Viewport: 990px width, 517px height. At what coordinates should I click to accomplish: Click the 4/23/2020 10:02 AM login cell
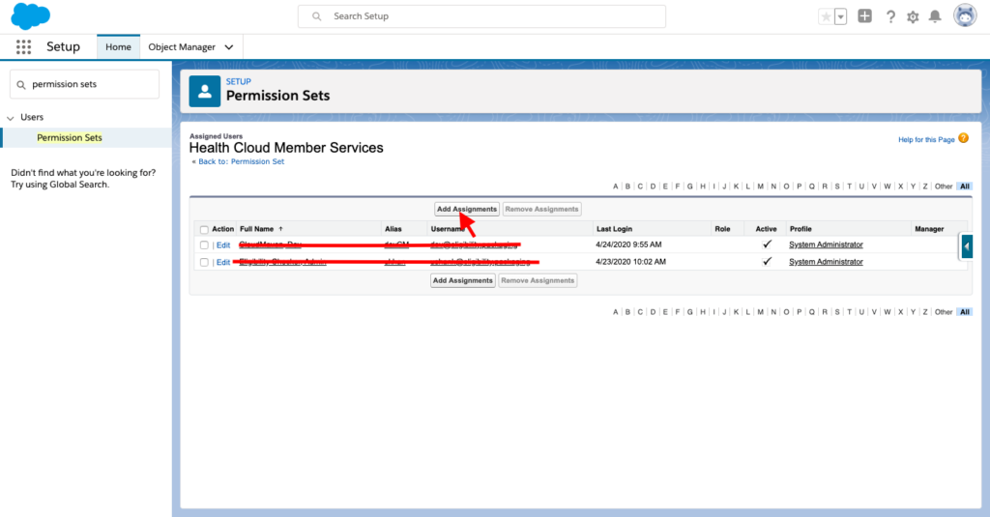pos(630,261)
